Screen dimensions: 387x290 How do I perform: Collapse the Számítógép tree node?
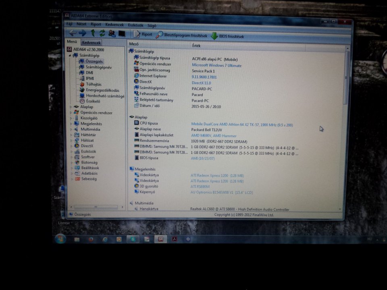(70, 56)
